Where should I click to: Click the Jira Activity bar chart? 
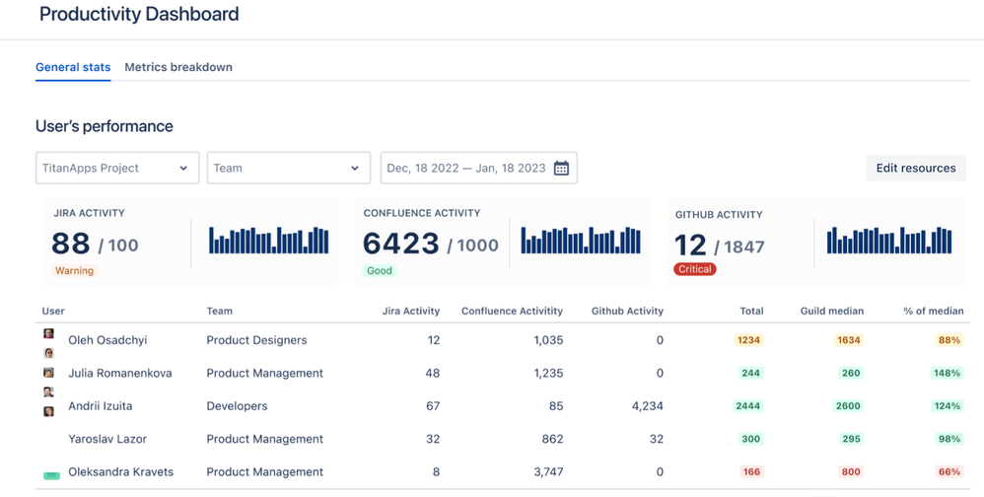[268, 241]
